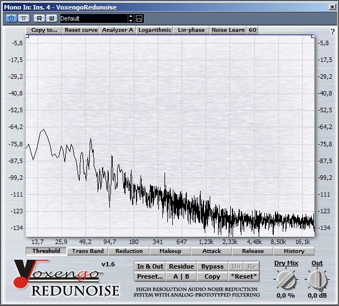Click the Reset curve button
This screenshot has height=306, width=339.
click(81, 30)
